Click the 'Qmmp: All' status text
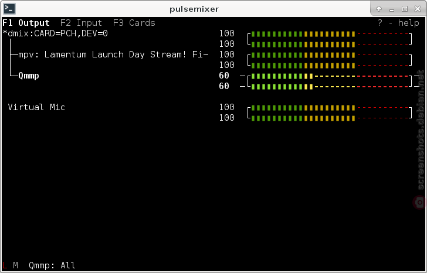The height and width of the screenshot is (273, 427). [52, 265]
